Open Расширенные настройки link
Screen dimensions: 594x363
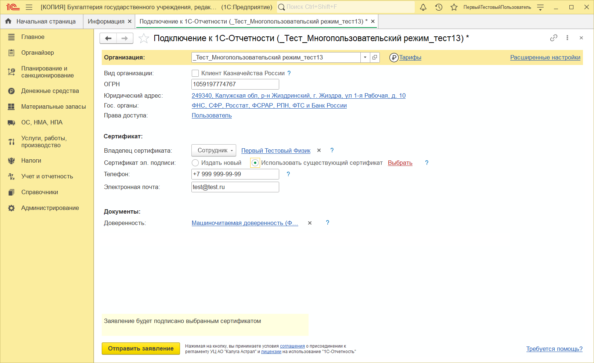545,57
